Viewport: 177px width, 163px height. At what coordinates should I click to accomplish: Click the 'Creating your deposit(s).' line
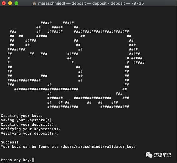pyautogui.click(x=29, y=125)
